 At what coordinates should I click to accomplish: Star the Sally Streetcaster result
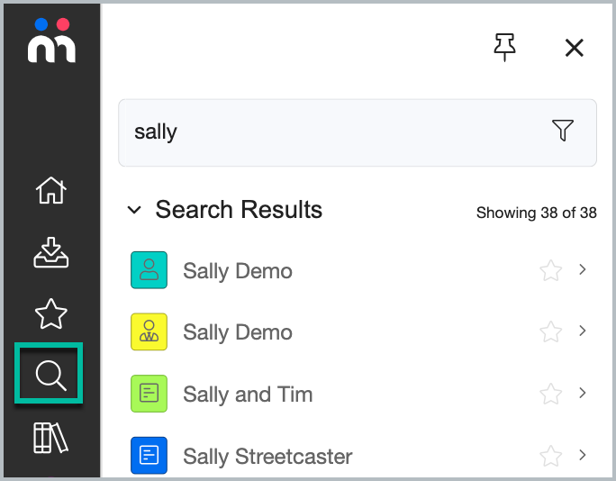(x=550, y=456)
